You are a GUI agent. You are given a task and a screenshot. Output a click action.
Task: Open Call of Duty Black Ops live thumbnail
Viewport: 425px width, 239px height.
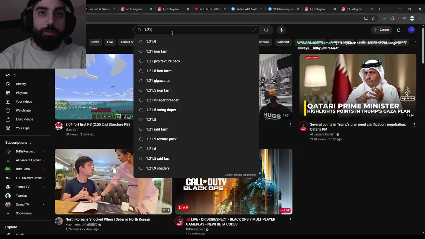pos(234,196)
